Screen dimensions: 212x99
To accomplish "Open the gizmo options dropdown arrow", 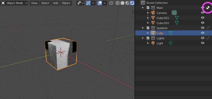I will (93, 3).
